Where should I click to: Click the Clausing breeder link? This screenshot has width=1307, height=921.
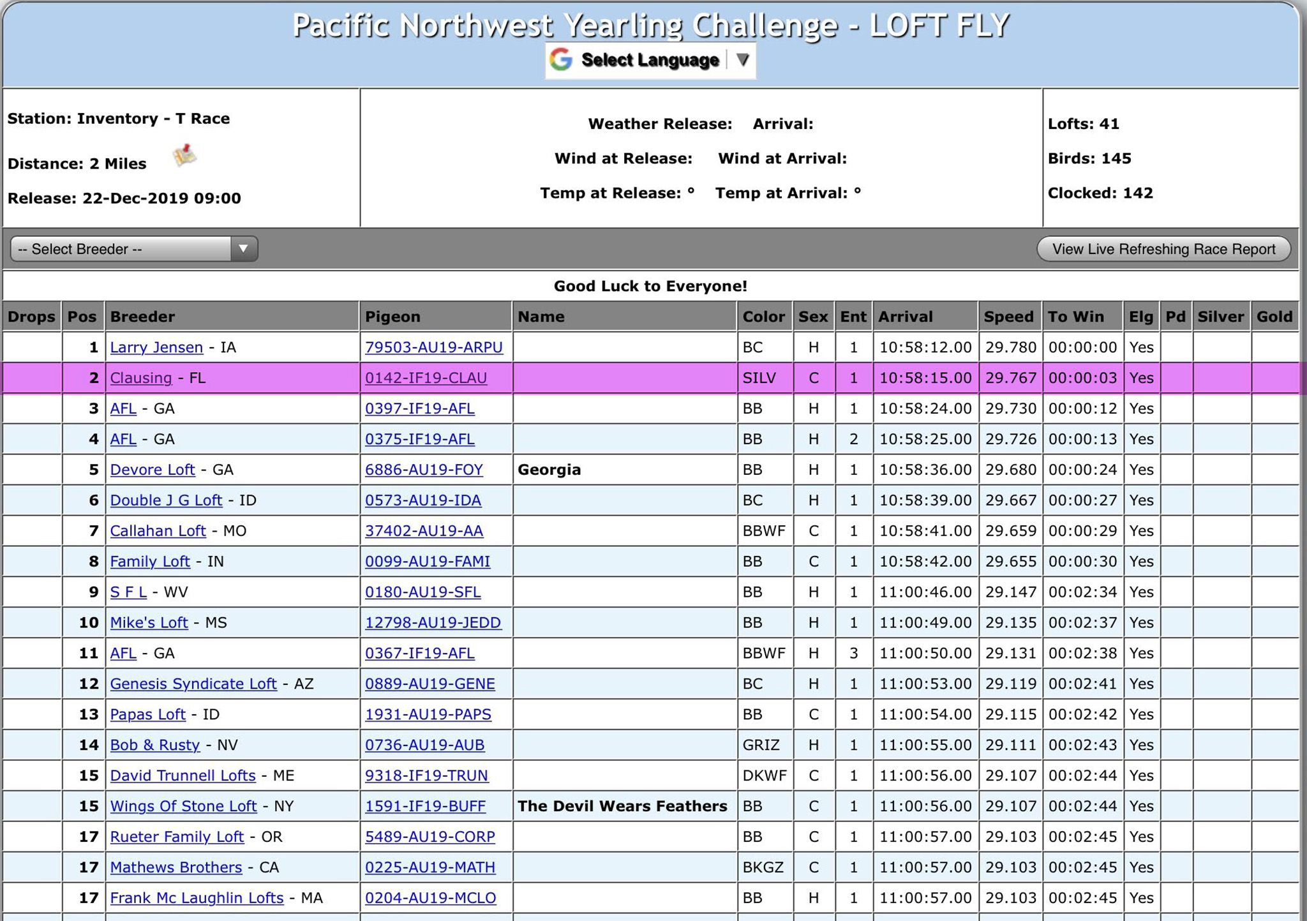(140, 378)
